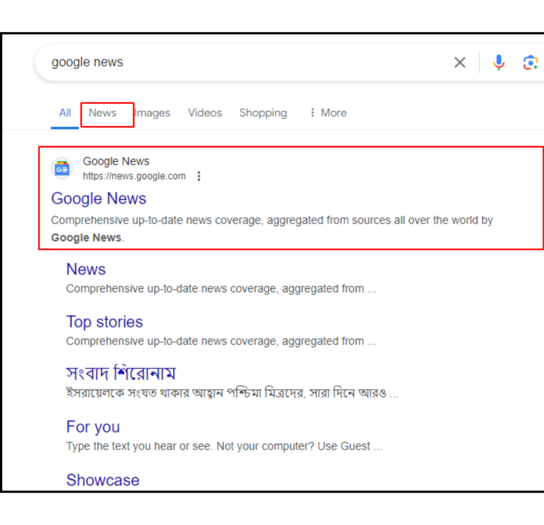Select the All search tab

click(x=65, y=113)
